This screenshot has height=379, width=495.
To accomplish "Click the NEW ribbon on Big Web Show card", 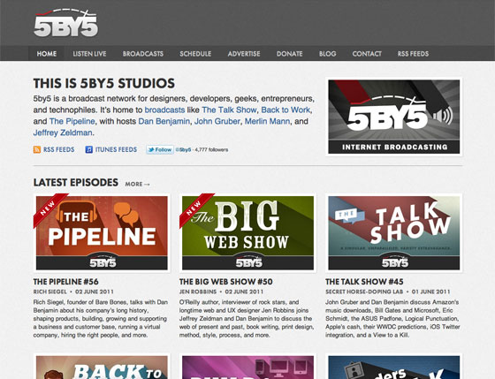I will tap(195, 209).
